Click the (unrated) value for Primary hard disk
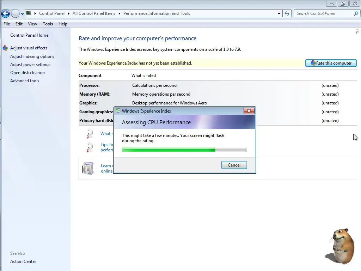The image size is (361, 271). point(330,121)
